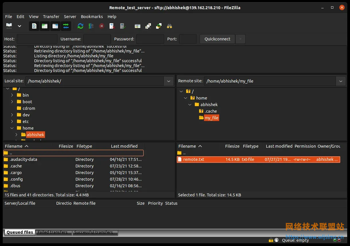This screenshot has width=350, height=246.
Task: Click the Host input field
Action: coord(37,39)
